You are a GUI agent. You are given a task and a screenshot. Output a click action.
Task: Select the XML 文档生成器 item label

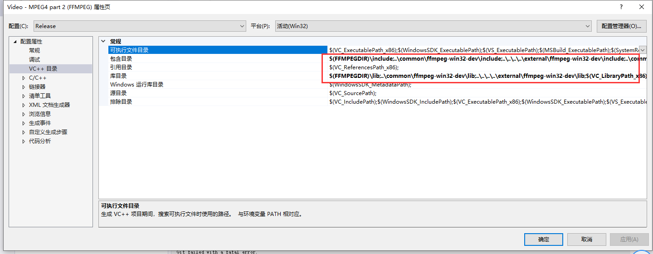pos(49,105)
